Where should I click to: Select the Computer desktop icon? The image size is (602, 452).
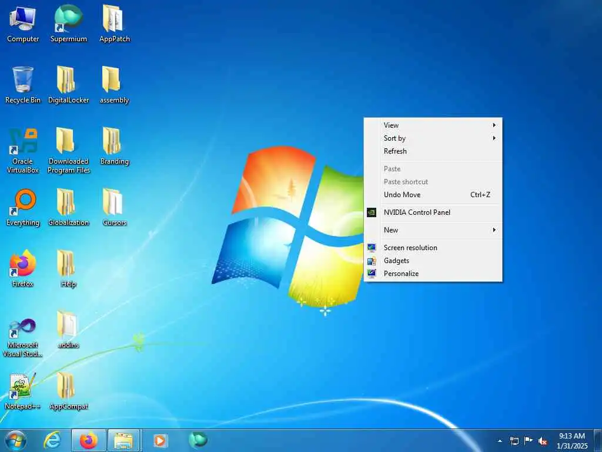pos(23,25)
